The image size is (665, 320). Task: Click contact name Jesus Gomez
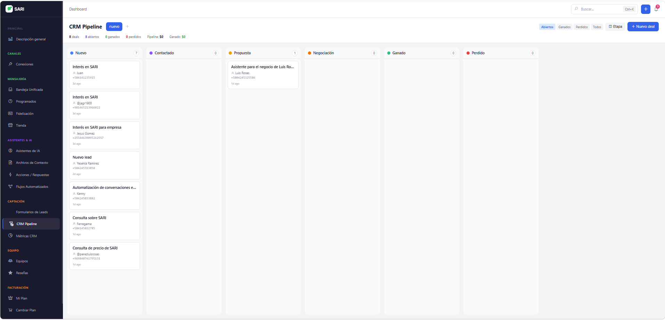pyautogui.click(x=86, y=134)
